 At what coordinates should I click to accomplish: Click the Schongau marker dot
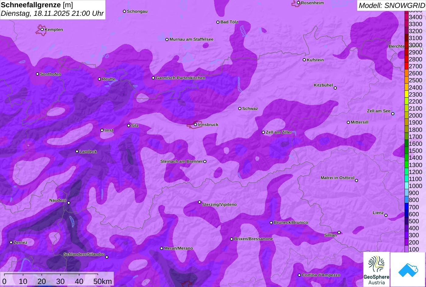pyautogui.click(x=124, y=11)
